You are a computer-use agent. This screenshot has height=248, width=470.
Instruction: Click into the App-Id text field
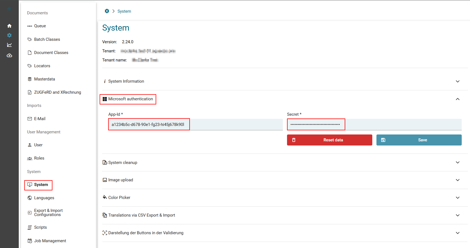pyautogui.click(x=195, y=125)
